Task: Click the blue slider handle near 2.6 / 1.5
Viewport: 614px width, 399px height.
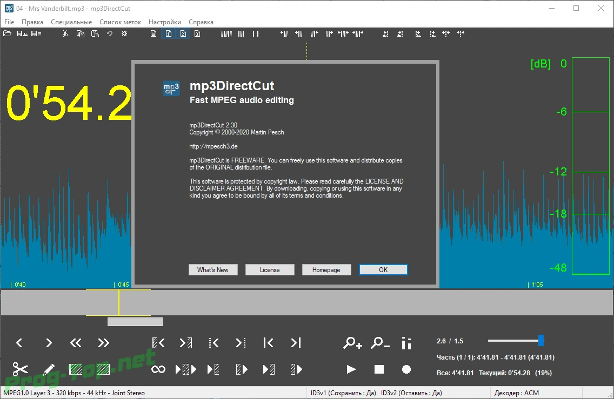Action: point(541,340)
